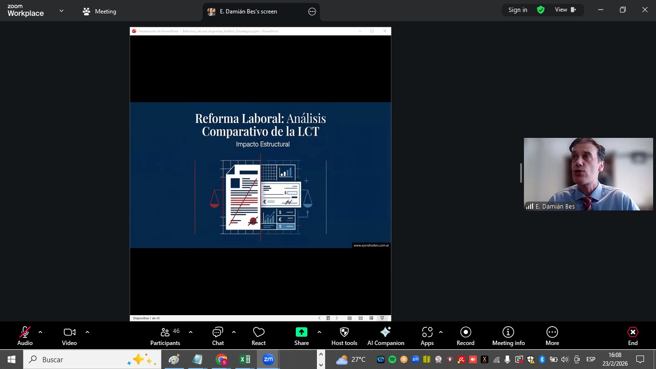Open Host tools shield icon

pos(344,336)
